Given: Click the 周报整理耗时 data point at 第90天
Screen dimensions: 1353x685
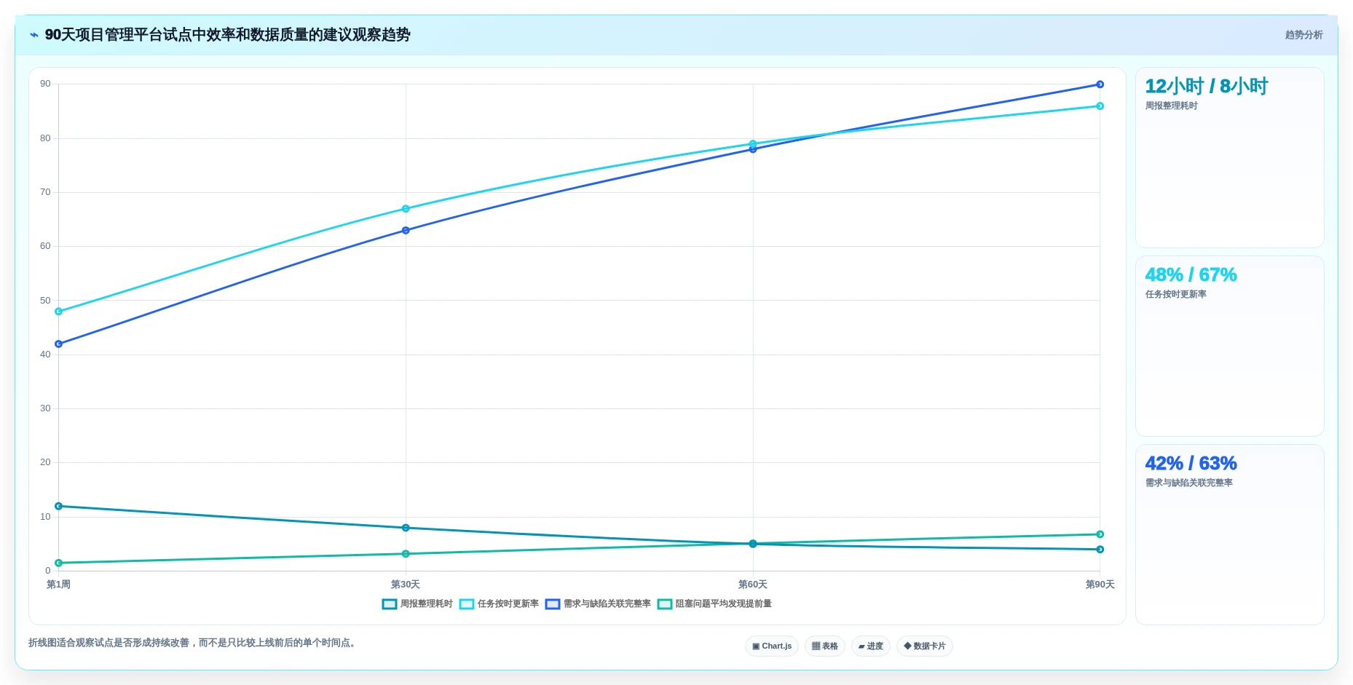Looking at the screenshot, I should click(x=1100, y=550).
